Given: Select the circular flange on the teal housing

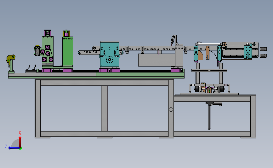Looking at the screenshot, I should [x=110, y=60].
